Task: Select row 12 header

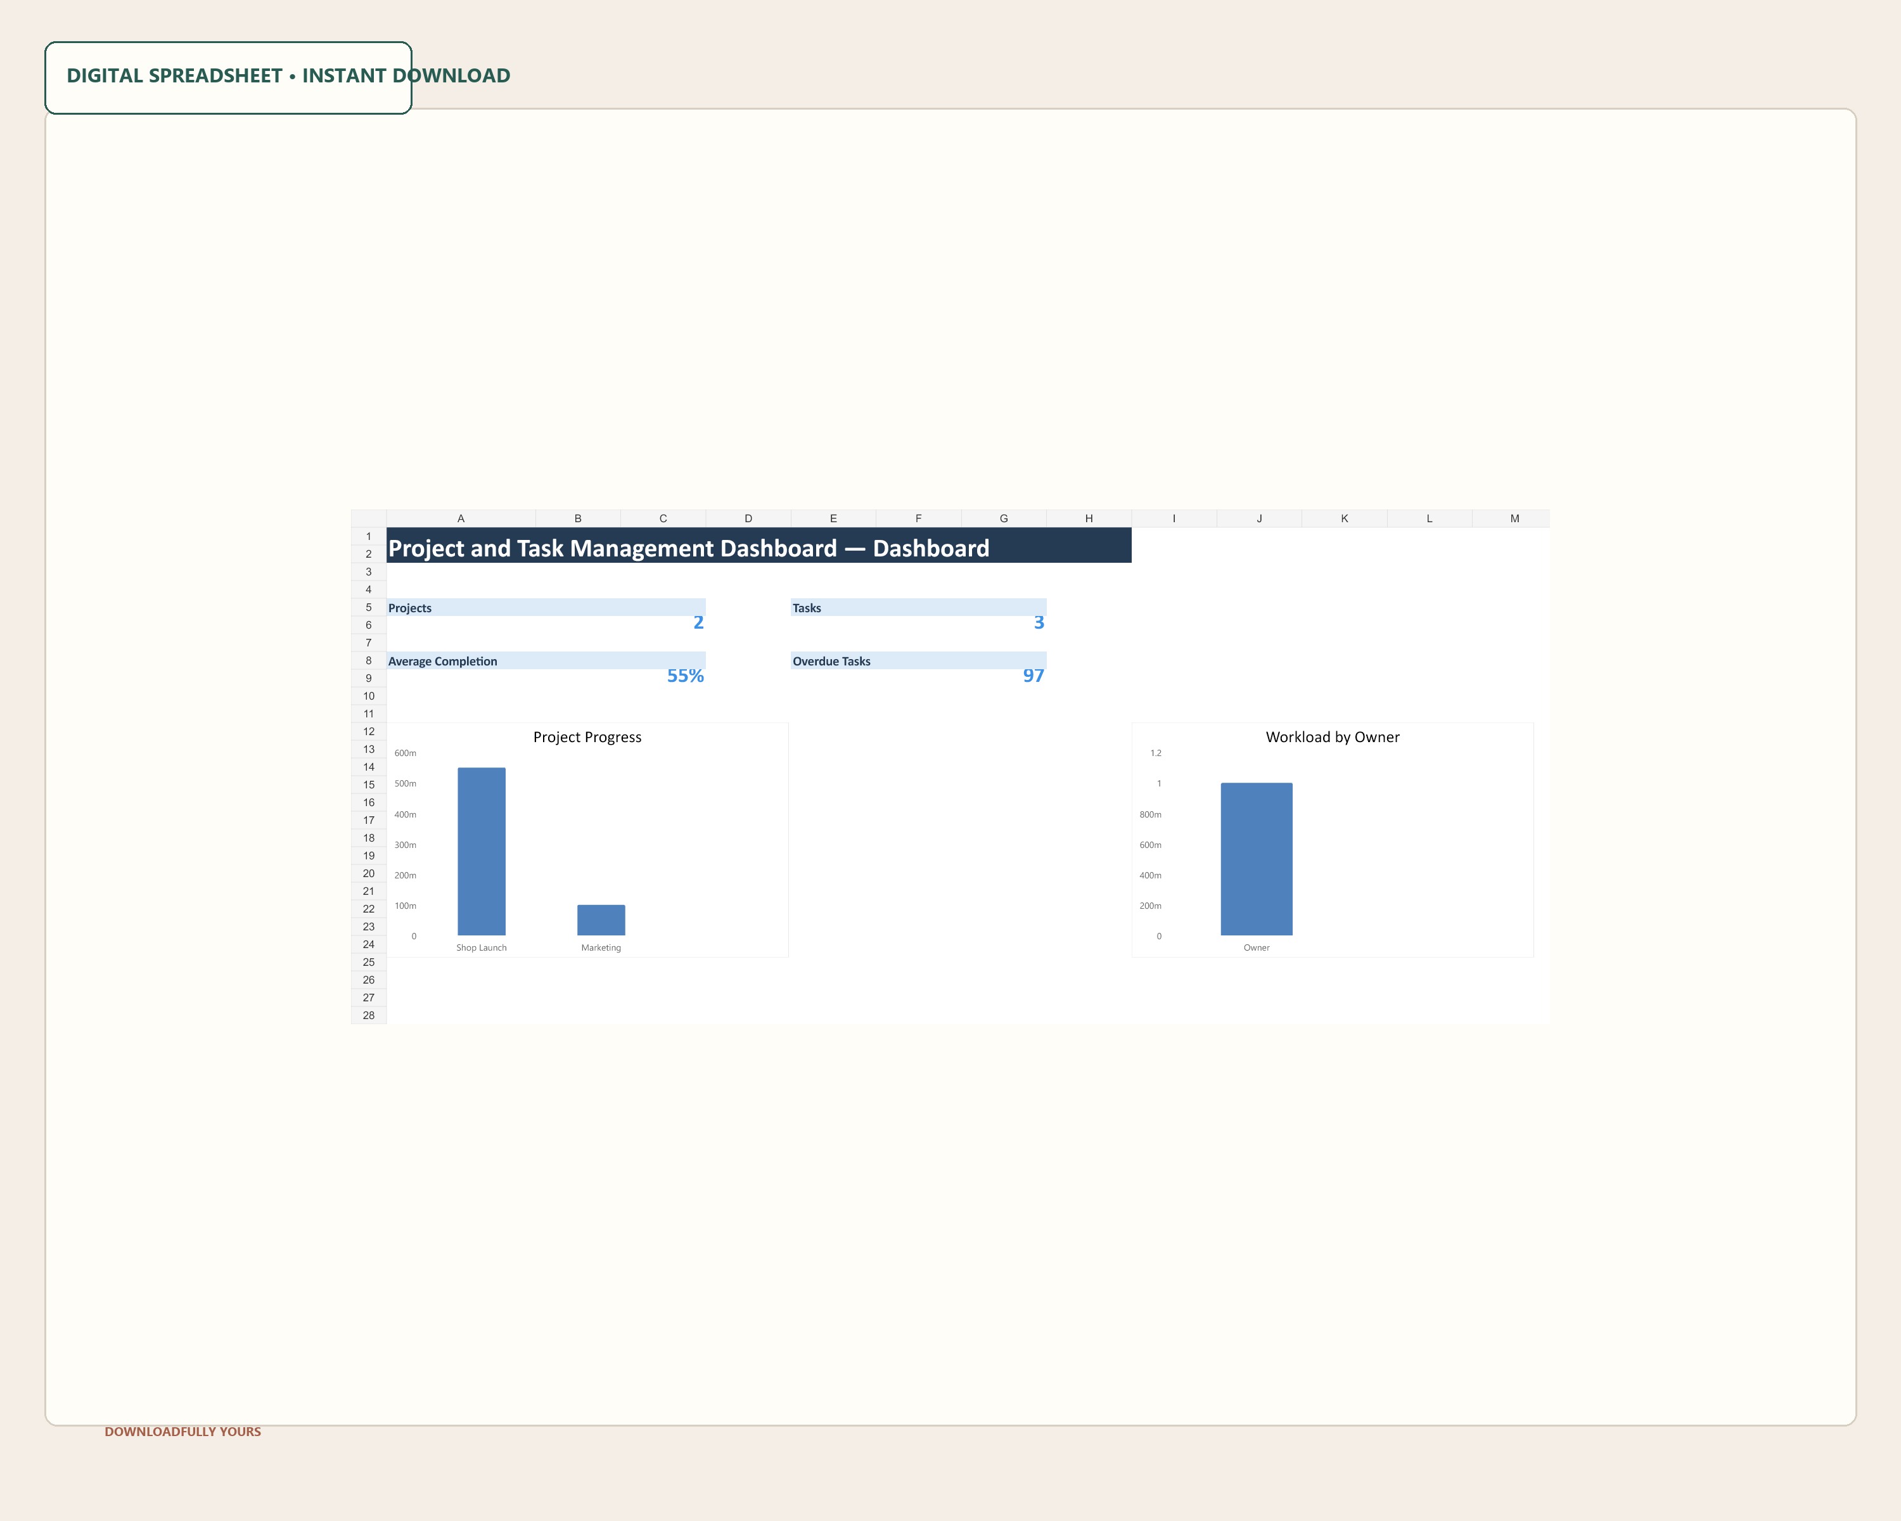Action: click(369, 731)
